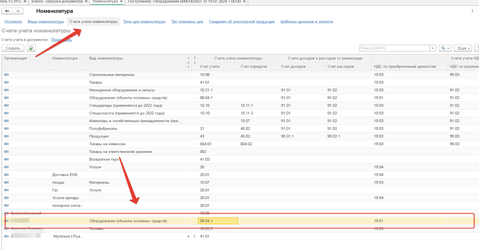Open Сведения об алкогольной продукции
Viewport: 479px width, 250px height.
[241, 22]
